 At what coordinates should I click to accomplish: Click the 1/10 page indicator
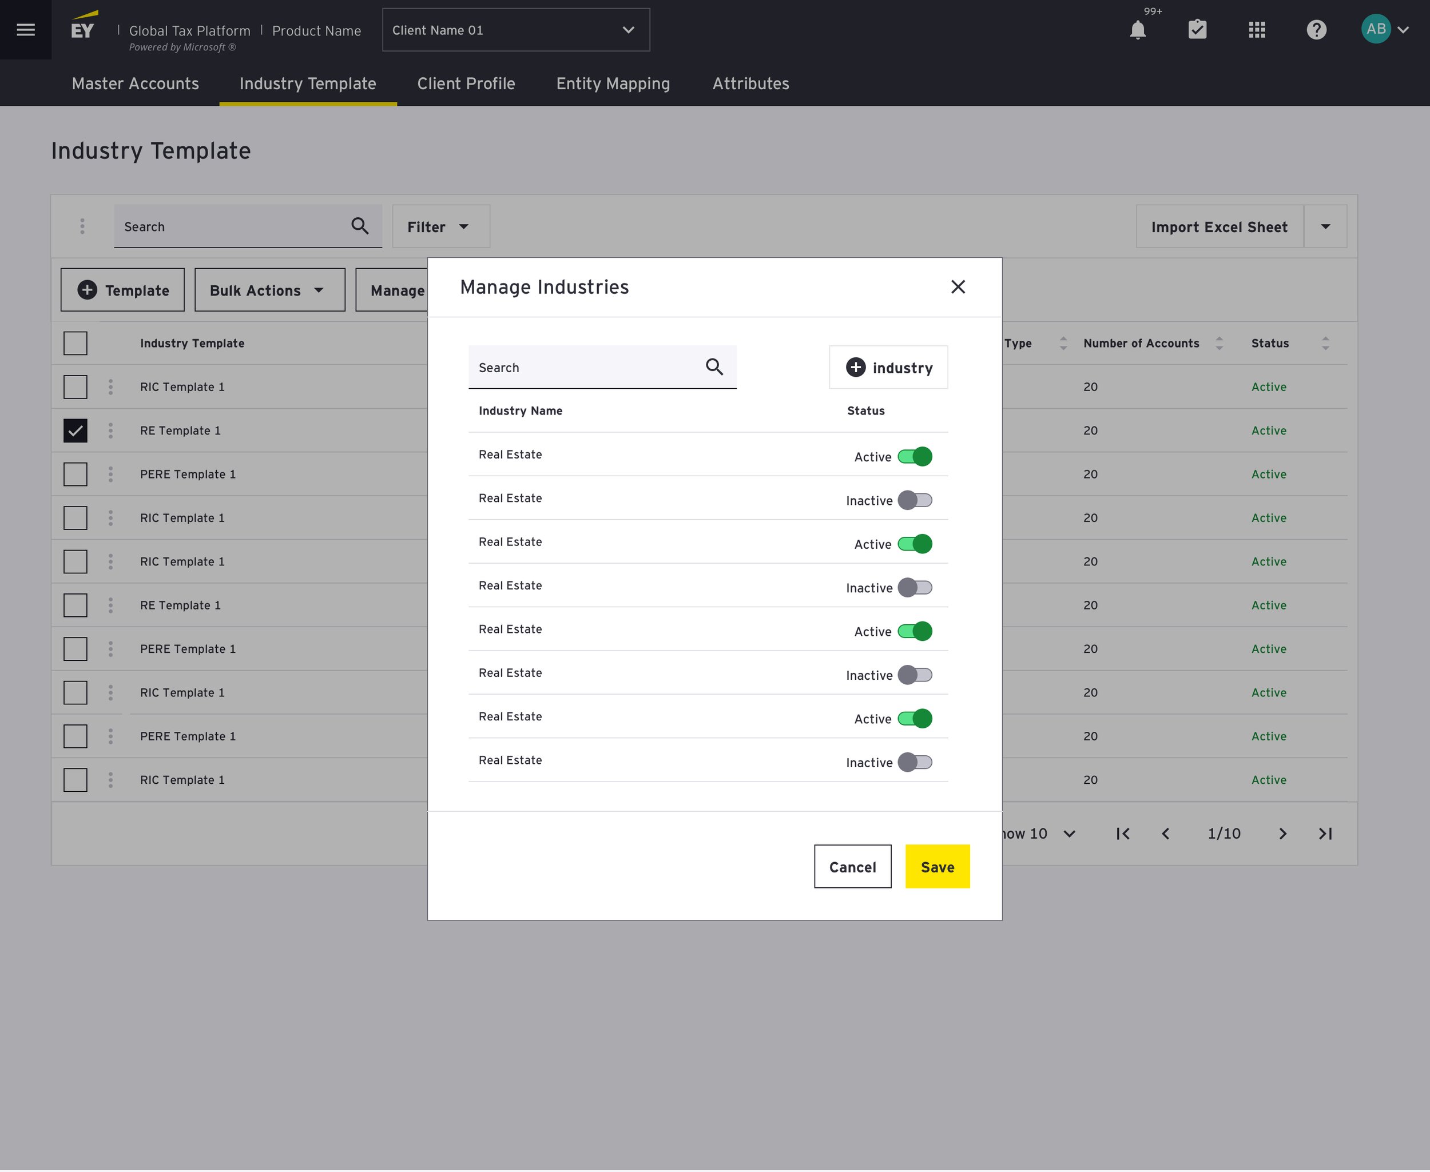1224,834
